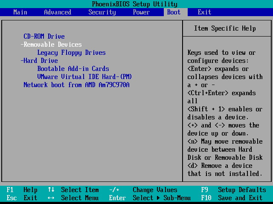273x204 pixels.
Task: Click help text "<n> May move removable"
Action: tap(225, 142)
